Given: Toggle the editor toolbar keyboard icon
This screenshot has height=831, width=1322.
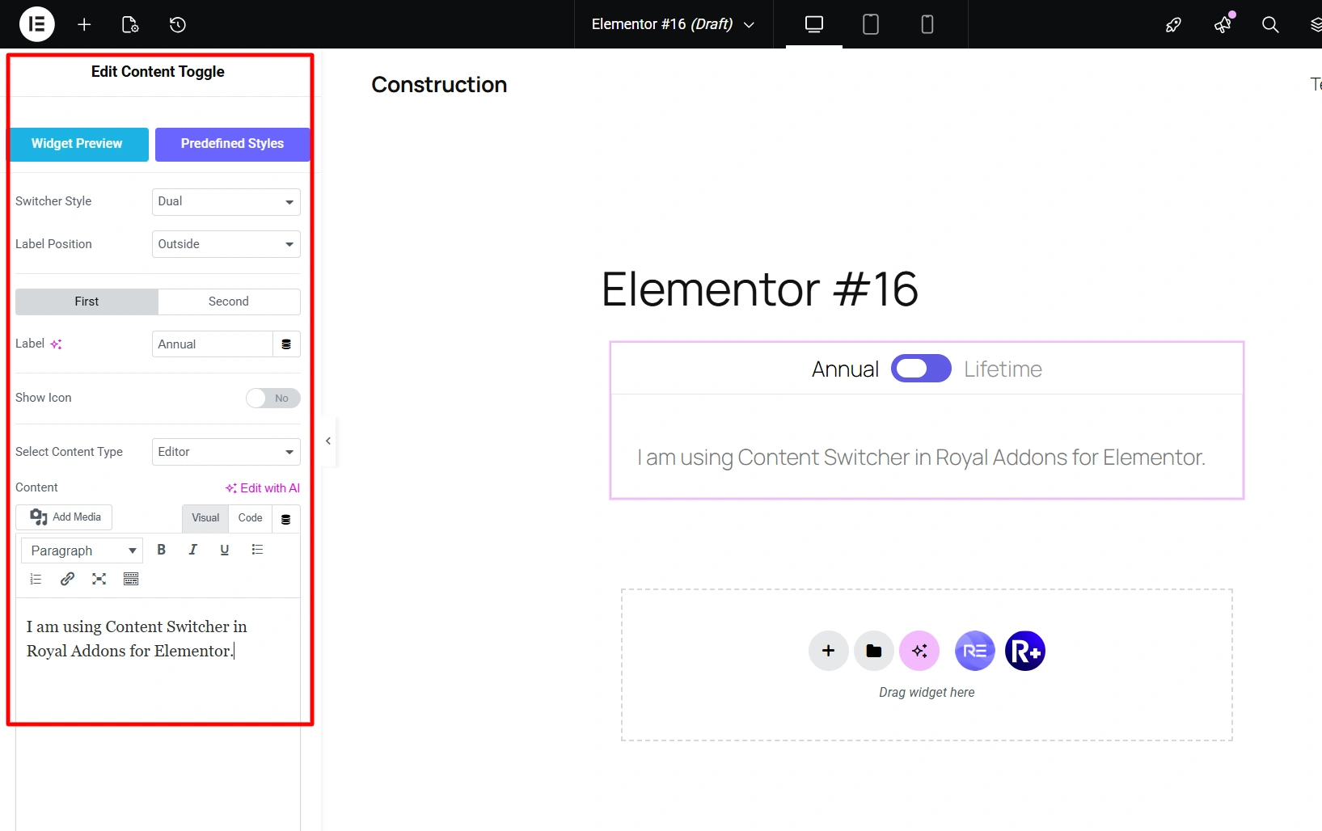Looking at the screenshot, I should click(x=131, y=579).
